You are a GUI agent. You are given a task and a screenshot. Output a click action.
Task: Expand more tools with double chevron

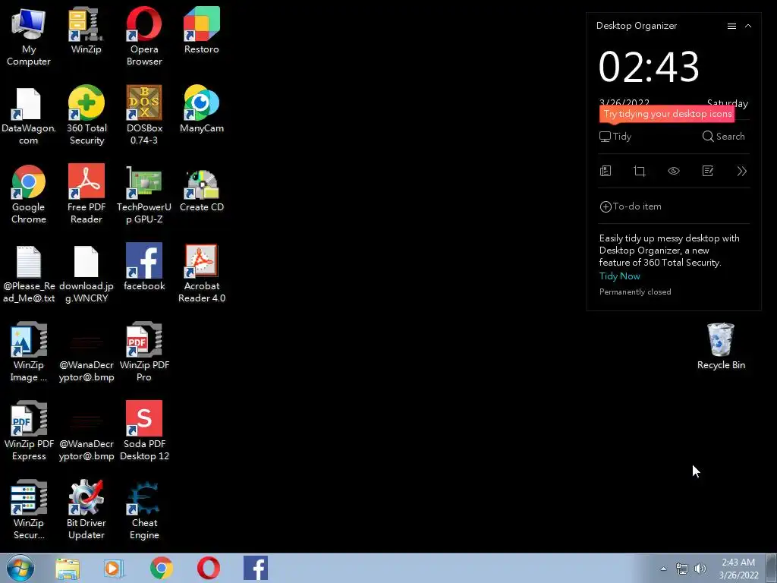click(x=742, y=171)
